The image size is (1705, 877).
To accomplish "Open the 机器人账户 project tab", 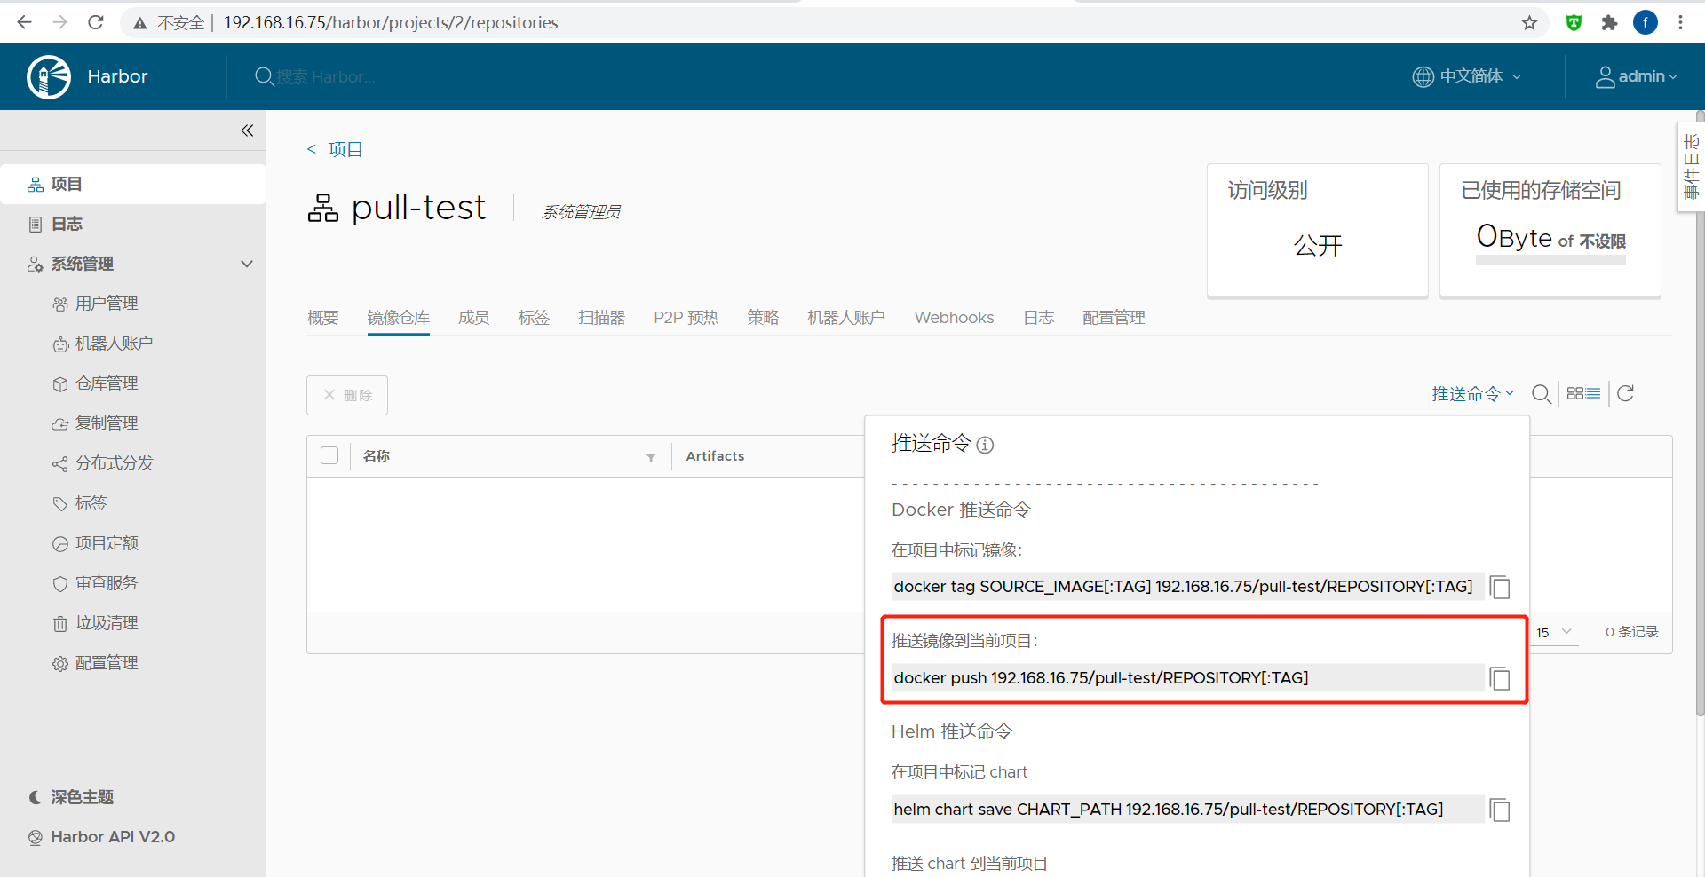I will (846, 318).
